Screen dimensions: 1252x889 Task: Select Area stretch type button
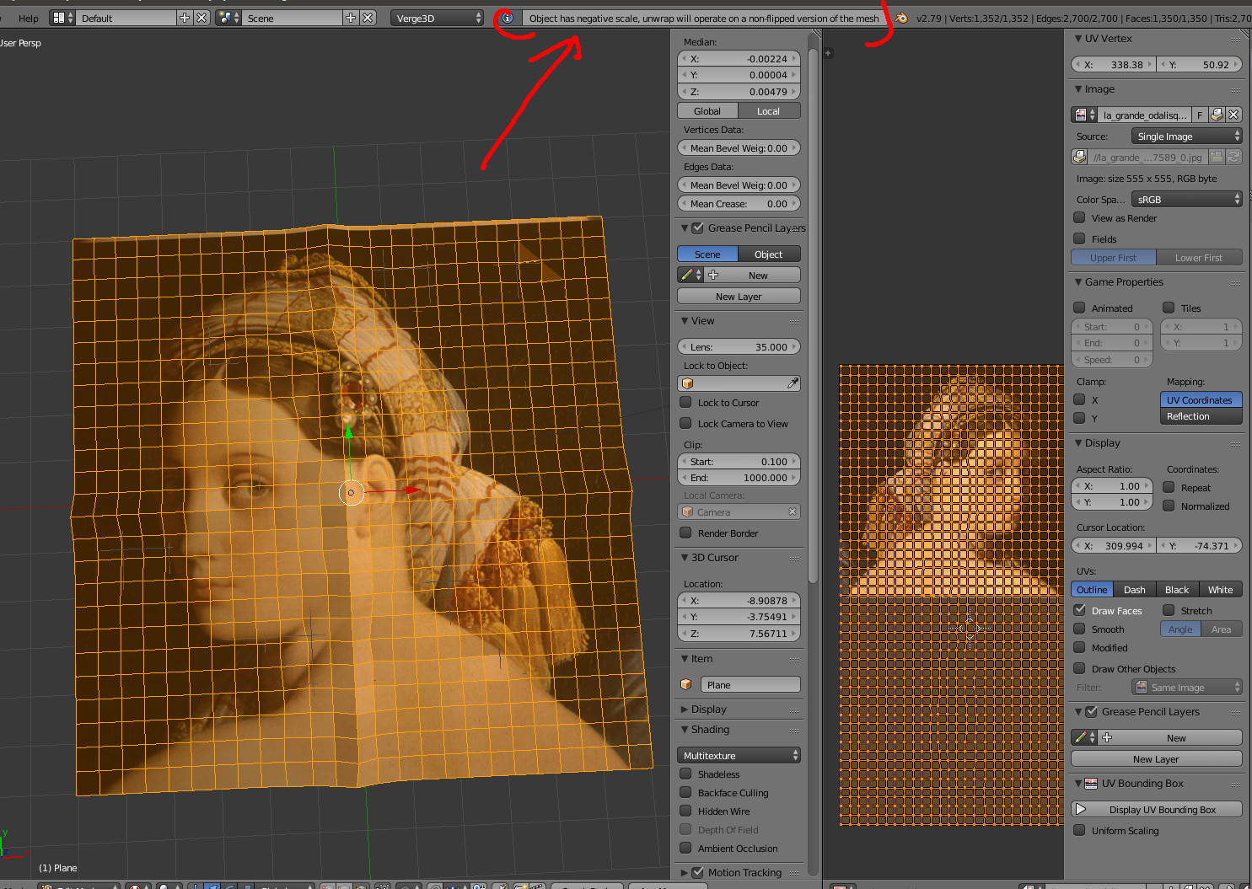1222,629
